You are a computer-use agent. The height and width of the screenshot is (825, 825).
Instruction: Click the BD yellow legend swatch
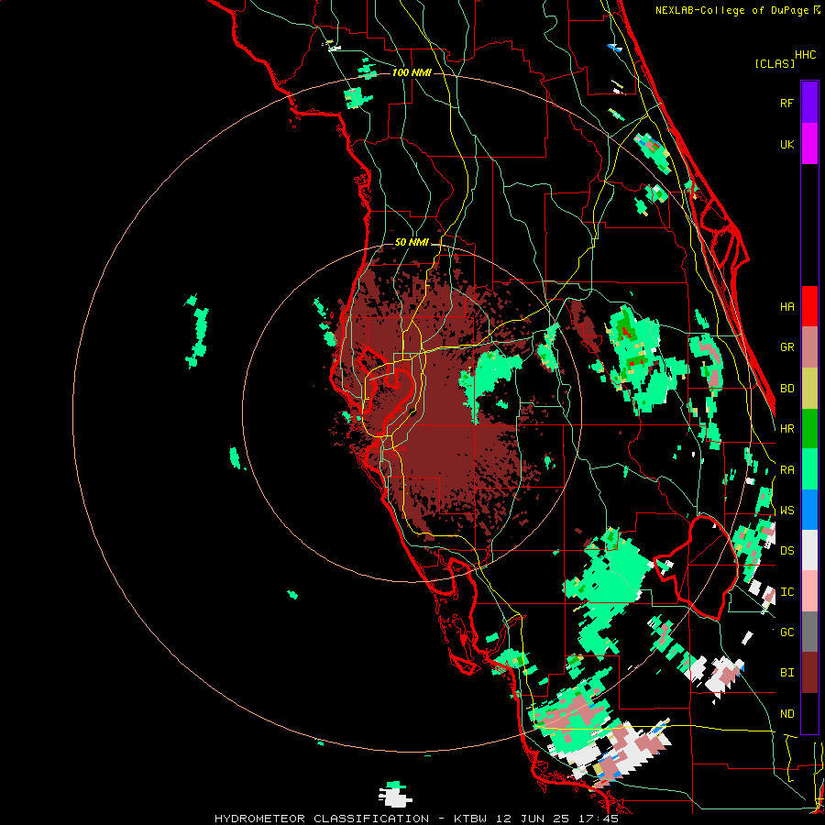point(809,388)
